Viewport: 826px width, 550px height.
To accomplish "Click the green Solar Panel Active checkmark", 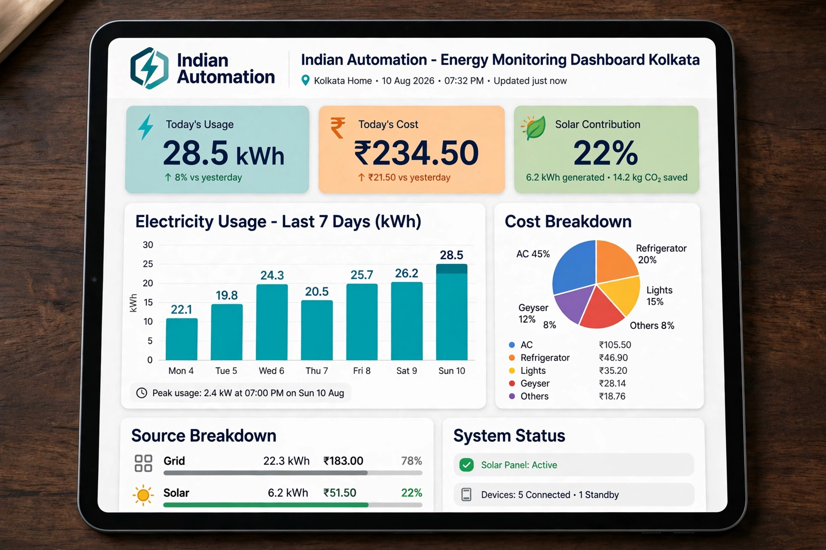I will (x=466, y=465).
